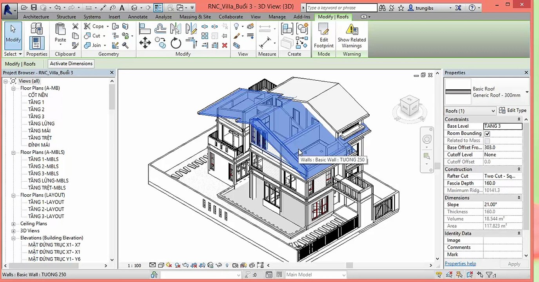Click the Aligned Dimension measure icon
539x282 pixels.
pos(265,42)
